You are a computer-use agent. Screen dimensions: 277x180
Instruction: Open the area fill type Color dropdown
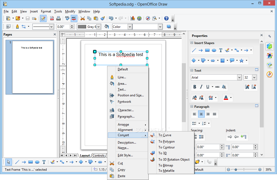130,27
